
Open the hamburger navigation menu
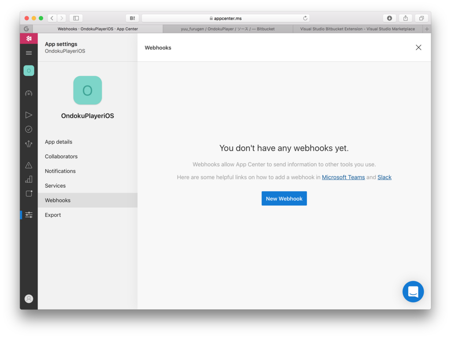[29, 53]
